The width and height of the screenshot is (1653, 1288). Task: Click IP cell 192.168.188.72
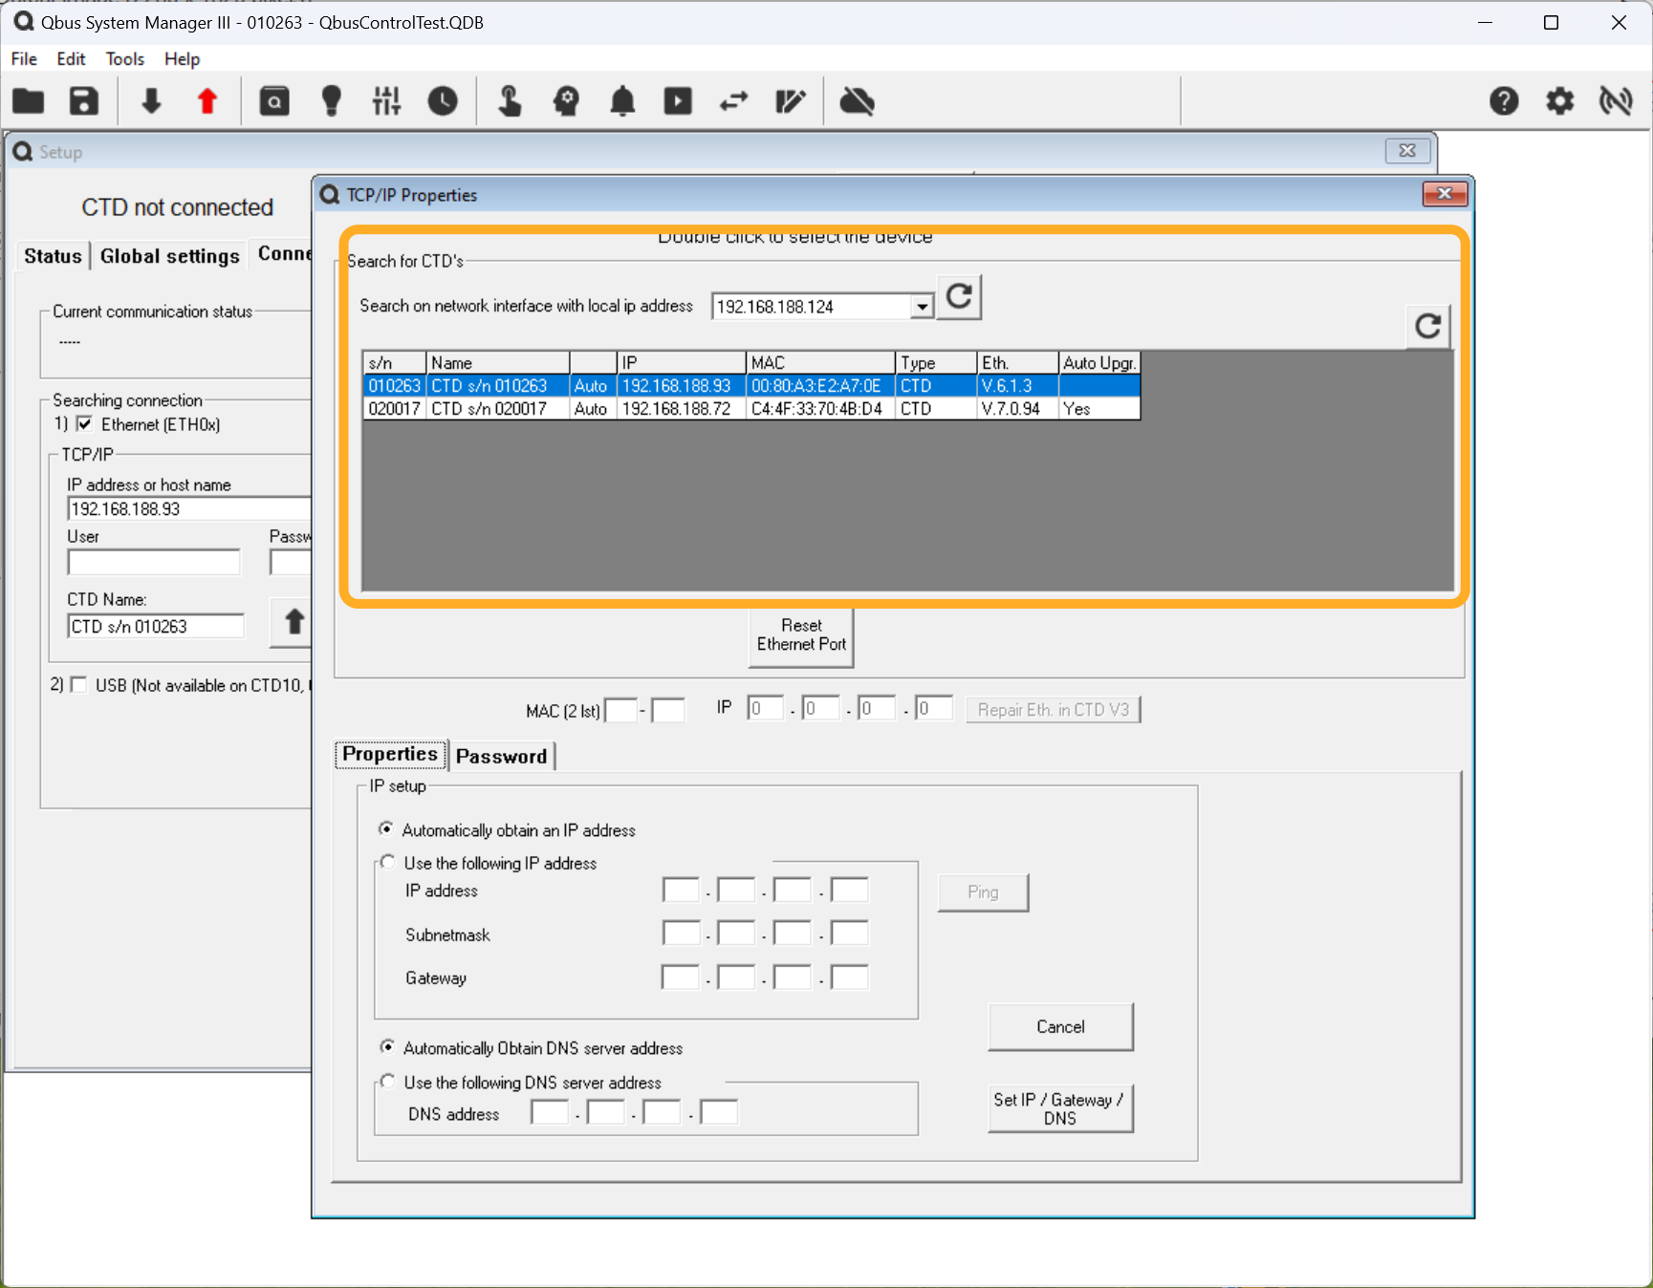tap(681, 409)
